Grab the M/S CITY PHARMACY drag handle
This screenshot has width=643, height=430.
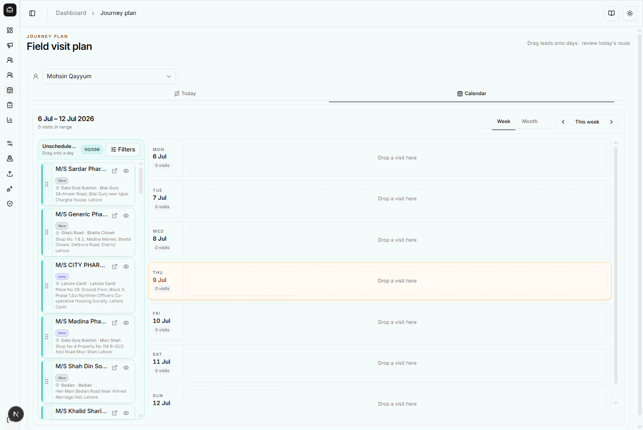click(x=47, y=286)
